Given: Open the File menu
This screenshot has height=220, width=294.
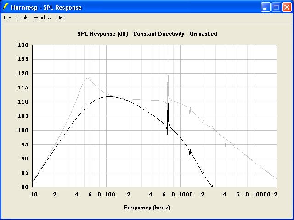Looking at the screenshot, I should (x=7, y=17).
